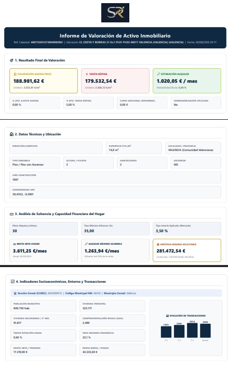Click the Actual transactions bar
This screenshot has height=366, width=228.
click(205, 331)
